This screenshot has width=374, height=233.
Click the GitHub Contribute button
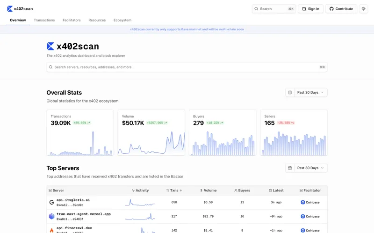pos(341,9)
